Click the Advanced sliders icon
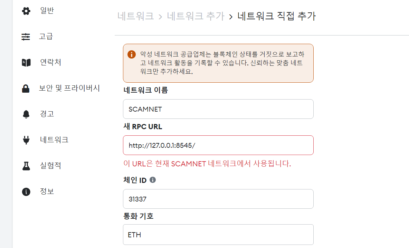409x248 pixels. coord(26,37)
